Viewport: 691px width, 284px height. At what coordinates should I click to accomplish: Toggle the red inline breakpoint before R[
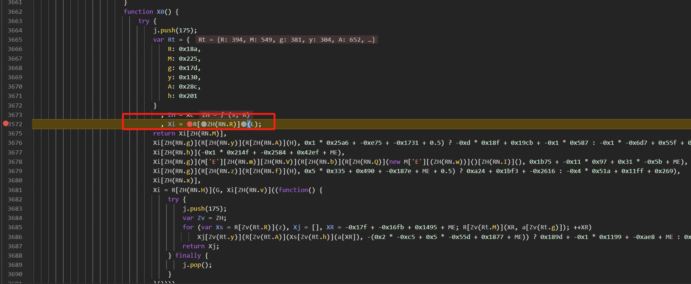point(190,124)
